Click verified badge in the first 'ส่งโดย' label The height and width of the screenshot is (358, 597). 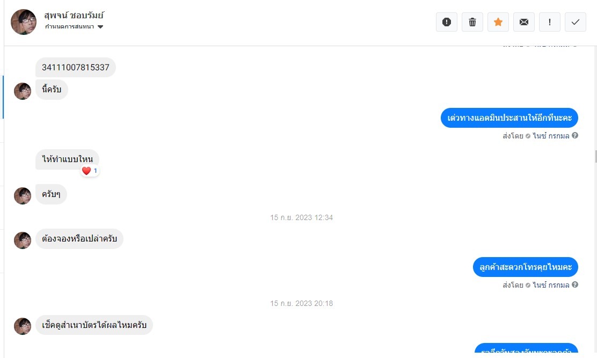528,136
